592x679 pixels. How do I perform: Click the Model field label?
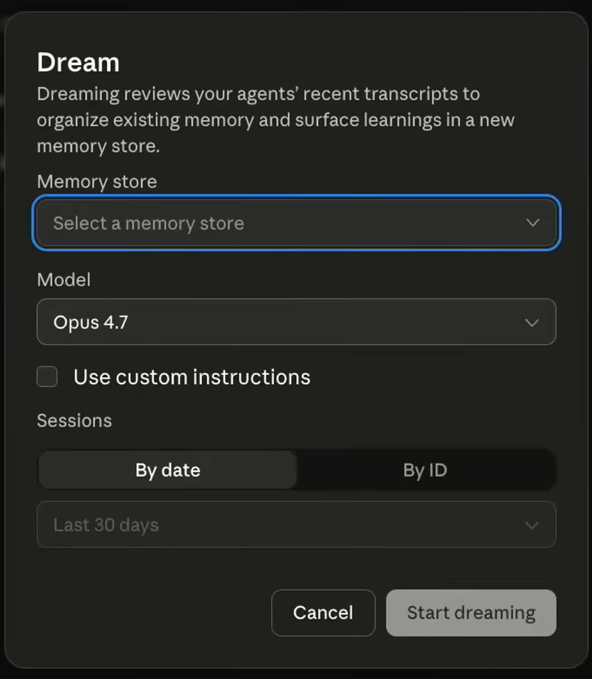[x=63, y=280]
